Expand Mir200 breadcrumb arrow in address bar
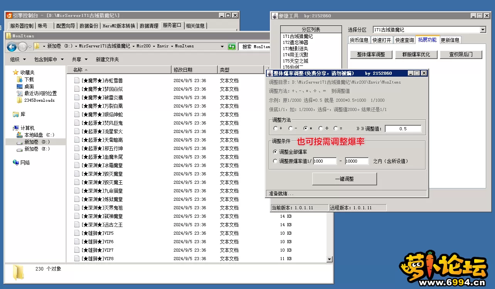This screenshot has width=495, height=289. [x=154, y=46]
